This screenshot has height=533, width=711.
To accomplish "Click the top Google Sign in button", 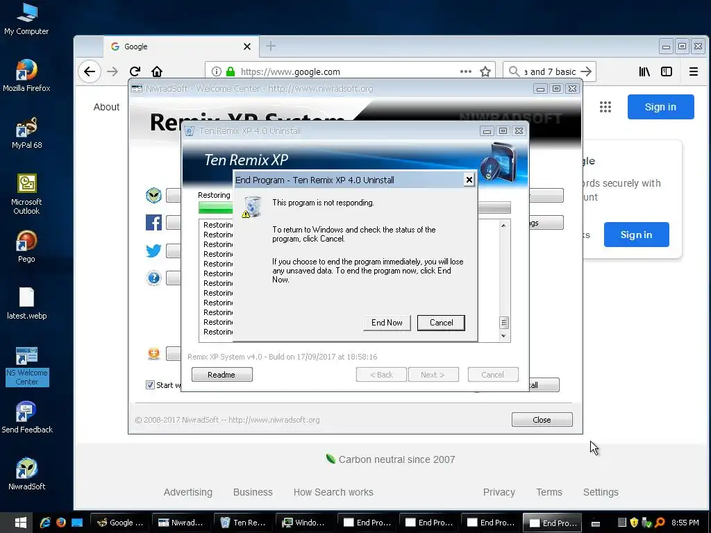I will click(661, 107).
